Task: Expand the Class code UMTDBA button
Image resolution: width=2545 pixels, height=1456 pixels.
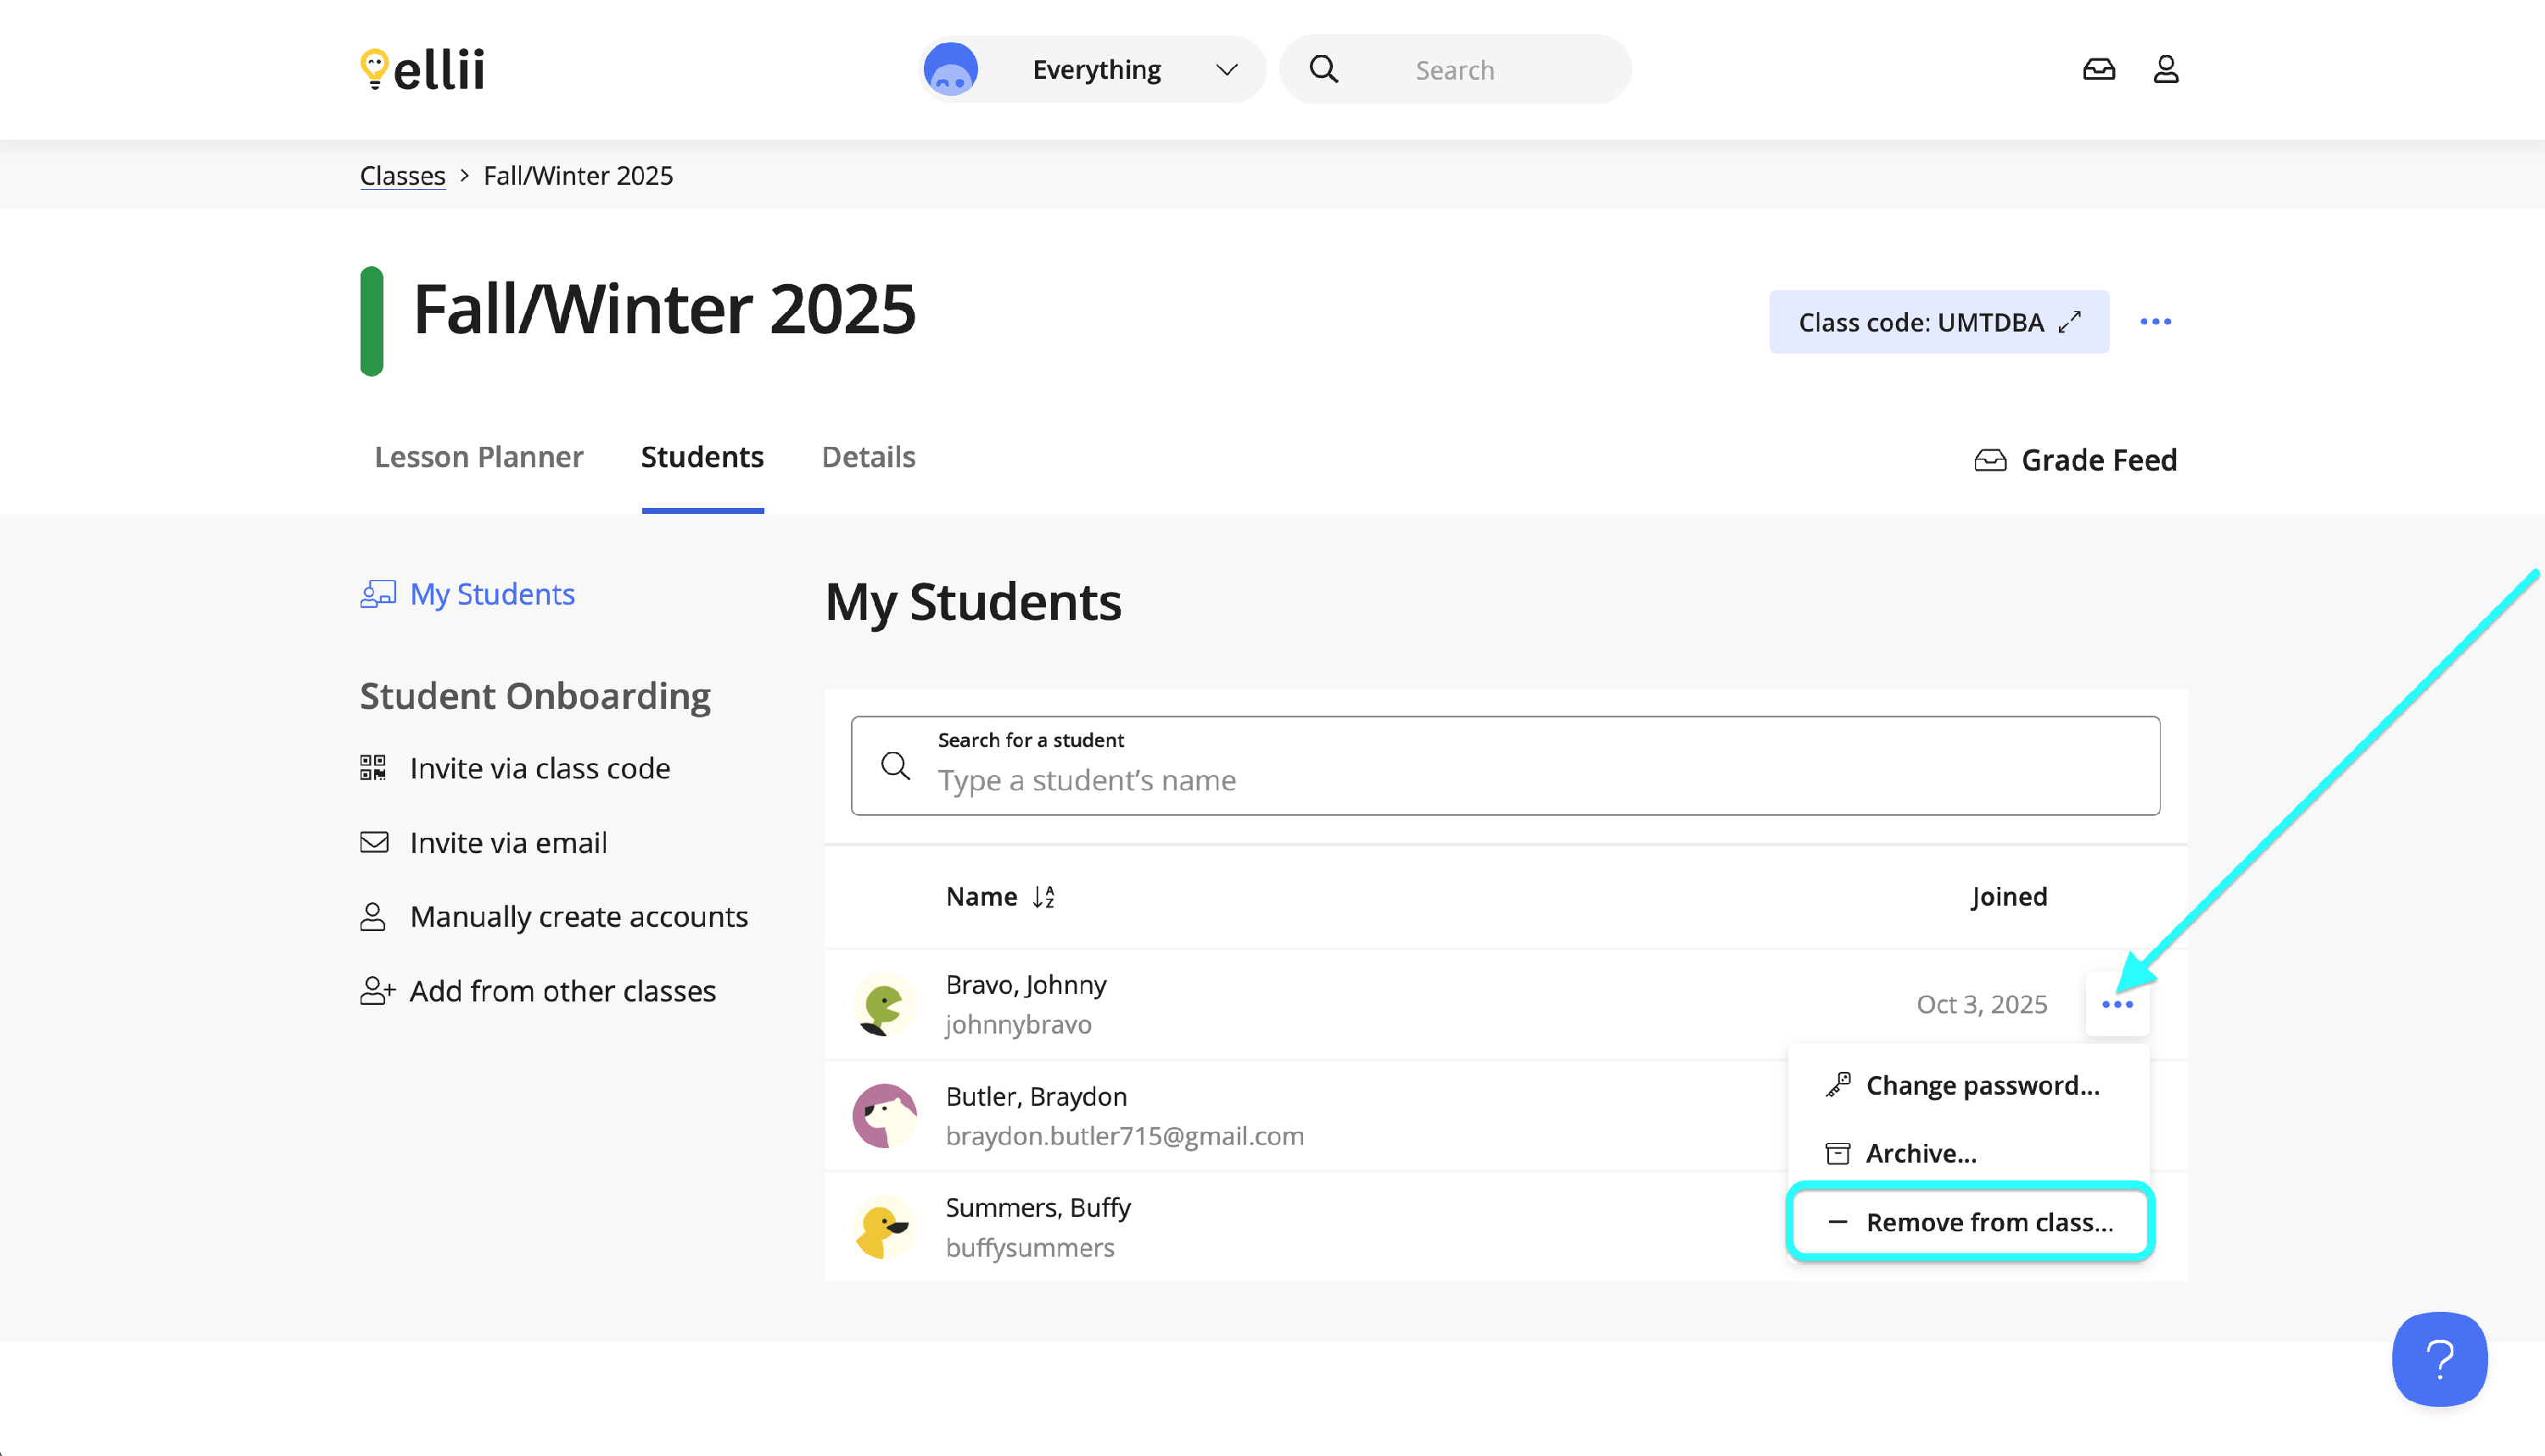Action: [x=1938, y=322]
